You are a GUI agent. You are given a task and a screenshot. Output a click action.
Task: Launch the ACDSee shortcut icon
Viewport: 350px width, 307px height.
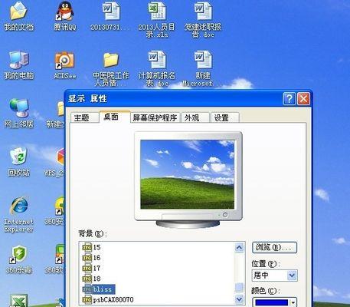pyautogui.click(x=64, y=61)
